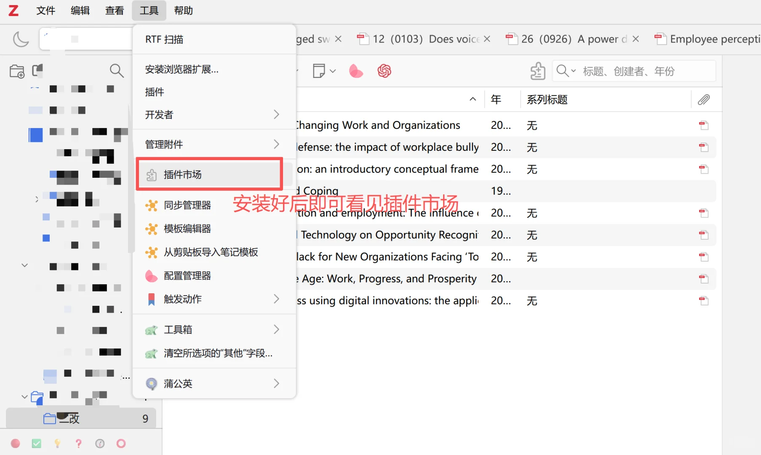Launch 同步管理器 from the Tools menu
The image size is (761, 455).
[x=187, y=205]
